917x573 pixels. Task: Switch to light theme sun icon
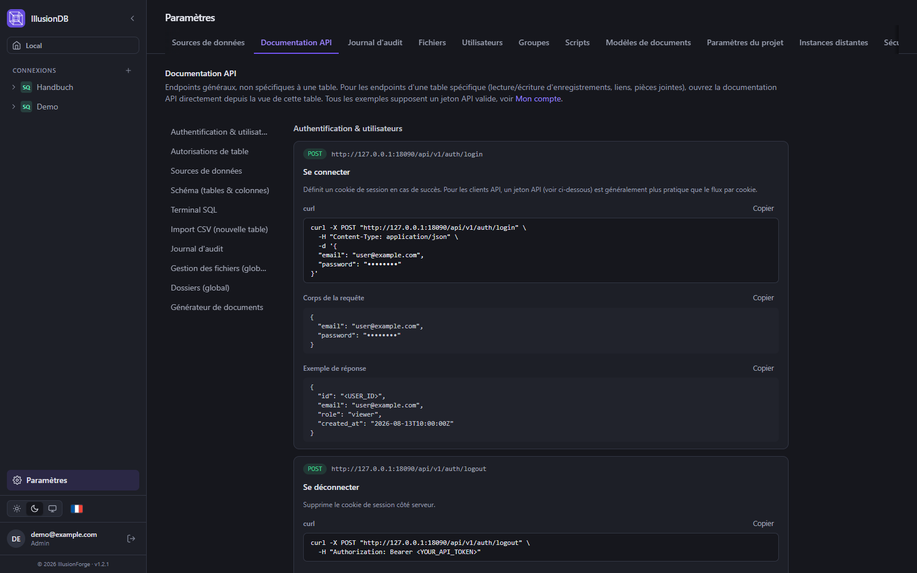[x=17, y=508]
